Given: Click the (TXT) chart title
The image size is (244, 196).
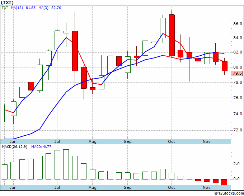Looking at the screenshot, I should tap(7, 3).
